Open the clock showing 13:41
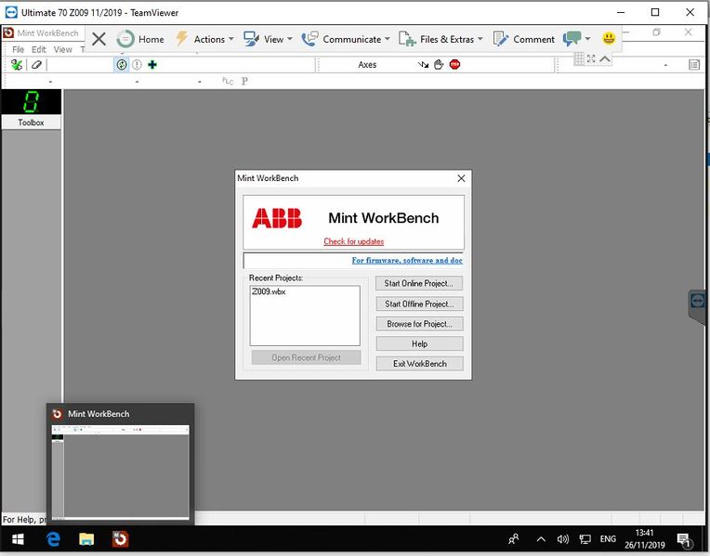 [644, 538]
